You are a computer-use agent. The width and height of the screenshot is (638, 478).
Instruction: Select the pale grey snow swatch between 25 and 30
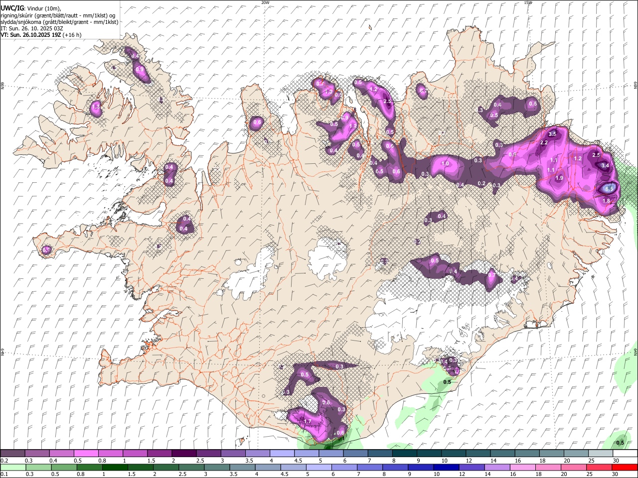[601, 454]
